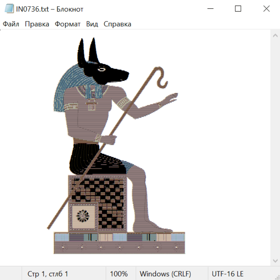Click the 'Стр 1, стлб 1' status field
Viewport: 280px width, 280px height.
tap(48, 274)
